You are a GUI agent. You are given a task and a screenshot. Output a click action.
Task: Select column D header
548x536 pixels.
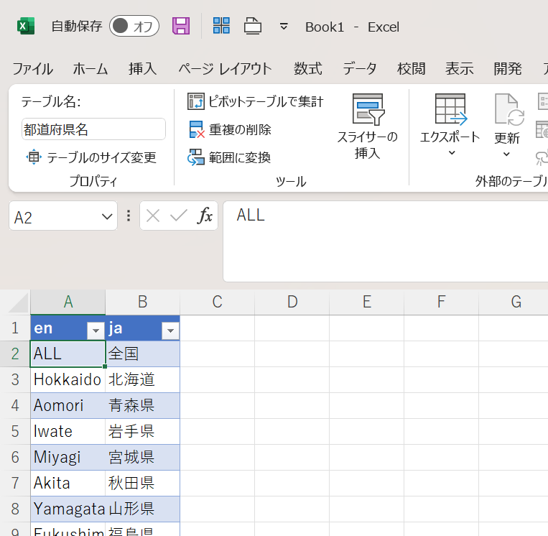[x=292, y=302]
